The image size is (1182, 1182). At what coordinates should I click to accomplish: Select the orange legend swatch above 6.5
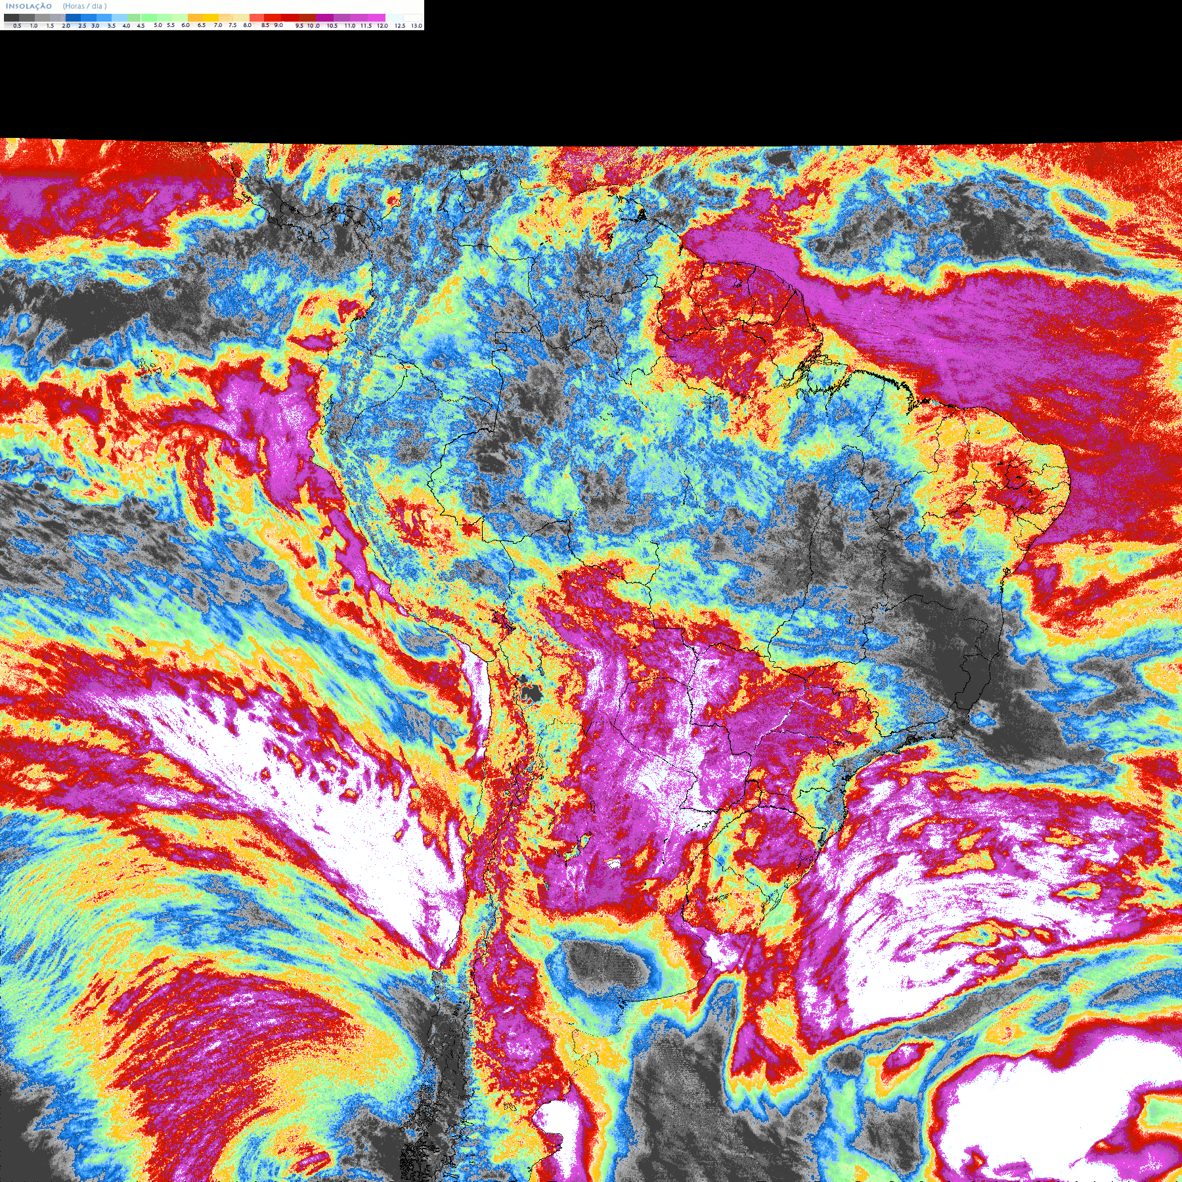(x=195, y=18)
